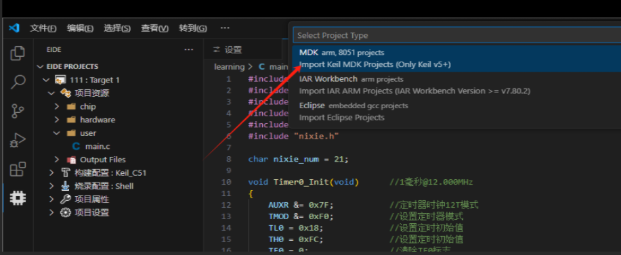Viewport: 621px width, 255px height.
Task: Click the Output Files icon
Action: (71, 160)
